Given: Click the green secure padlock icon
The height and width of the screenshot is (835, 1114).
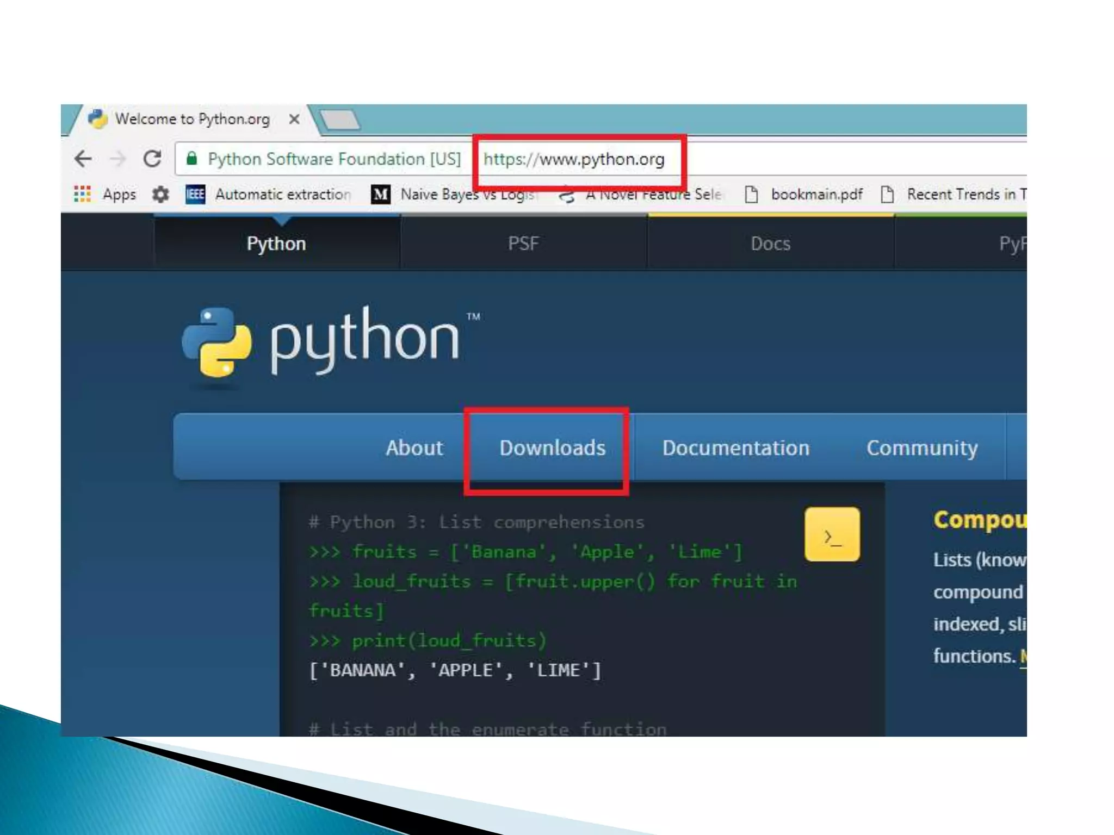Looking at the screenshot, I should [x=191, y=159].
